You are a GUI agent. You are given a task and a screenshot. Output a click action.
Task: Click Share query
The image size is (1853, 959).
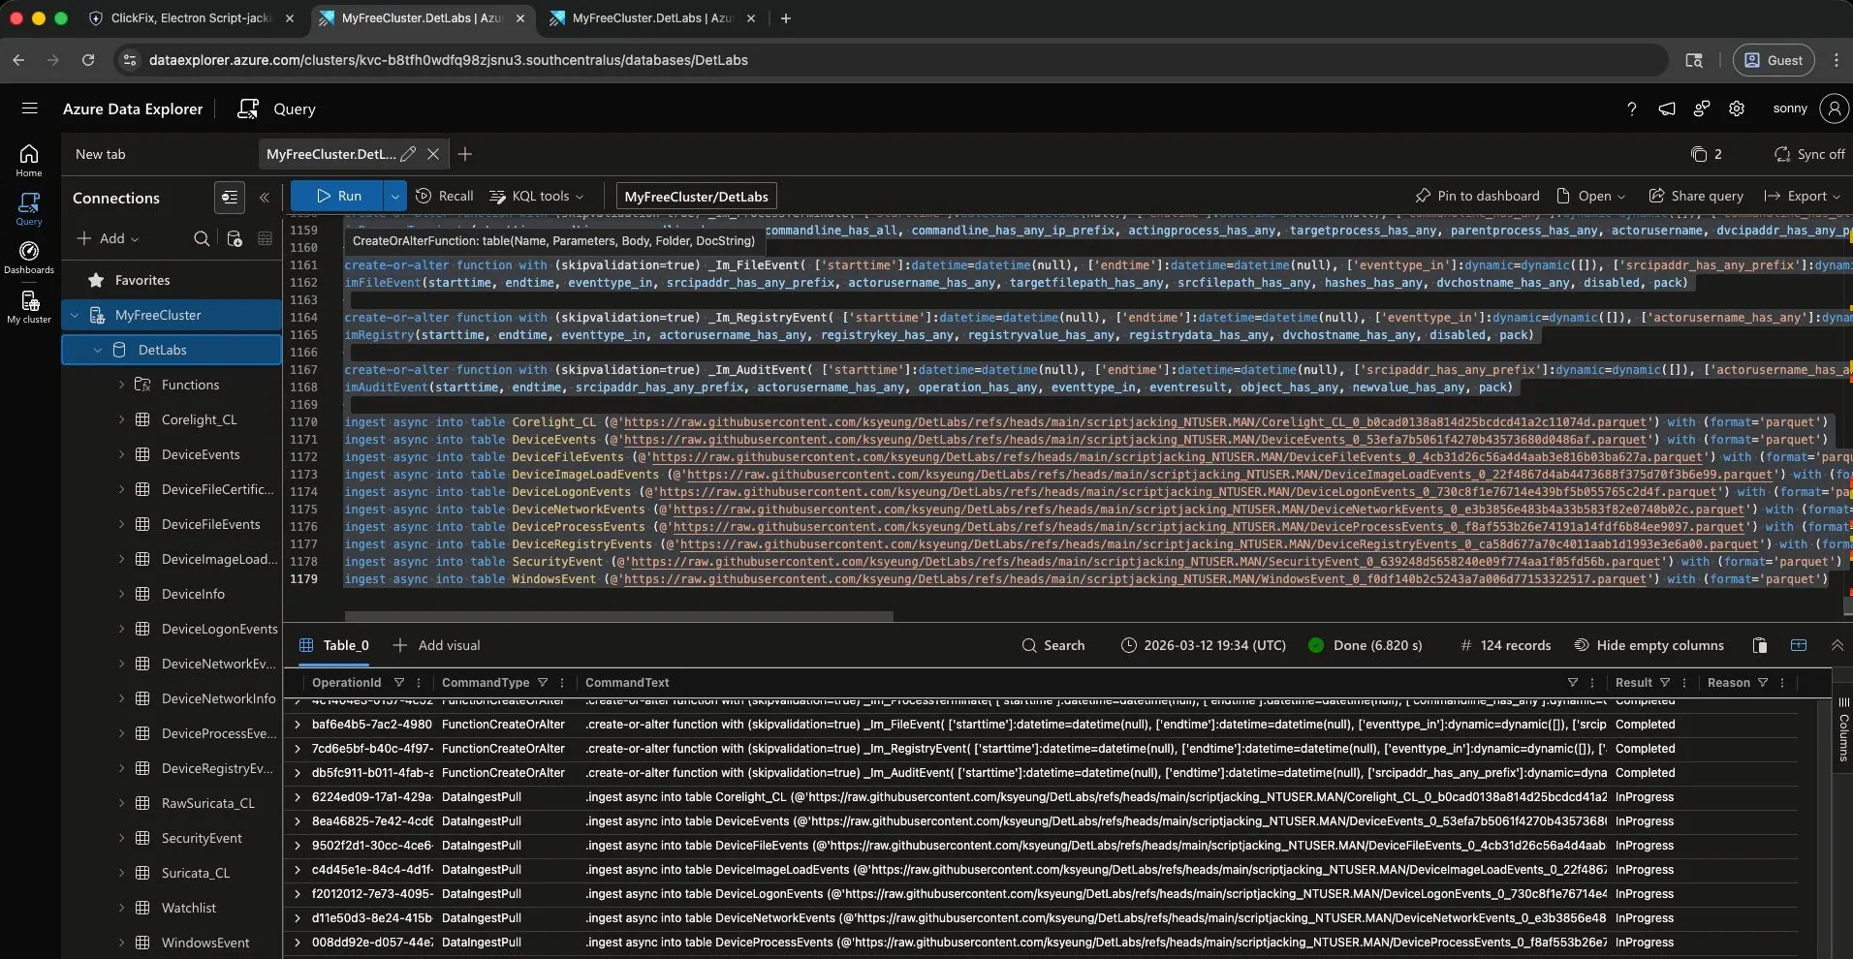tap(1696, 196)
